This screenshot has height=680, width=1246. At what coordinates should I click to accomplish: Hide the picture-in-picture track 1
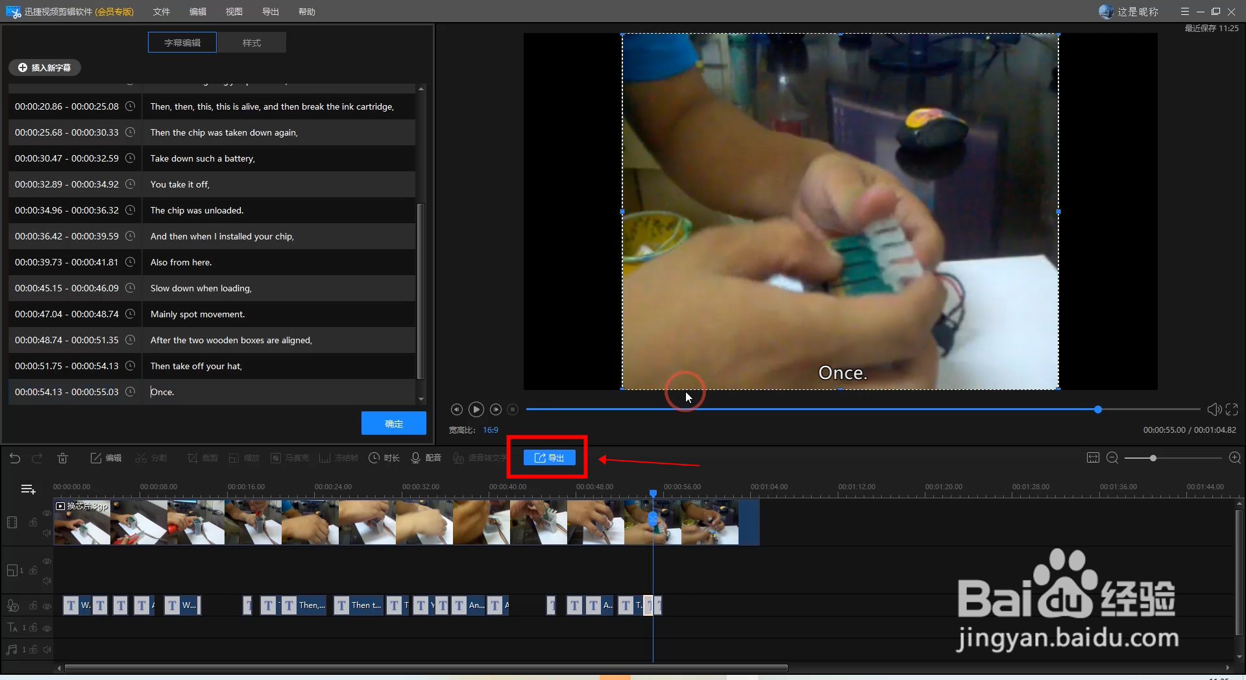pos(47,561)
